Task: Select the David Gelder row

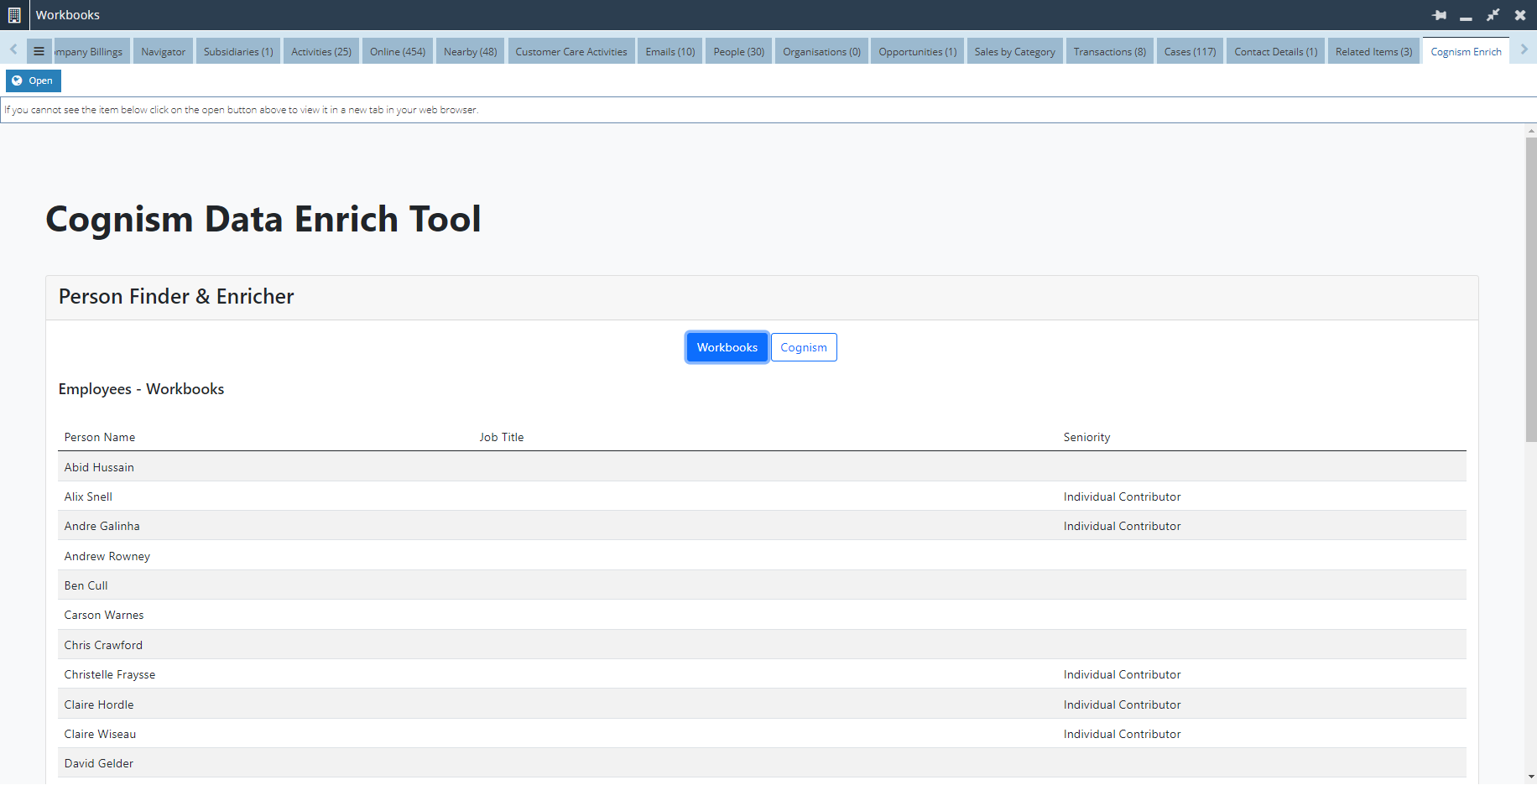Action: (762, 763)
